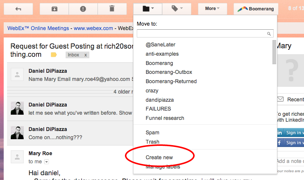Click the Move to search field

(x=202, y=33)
